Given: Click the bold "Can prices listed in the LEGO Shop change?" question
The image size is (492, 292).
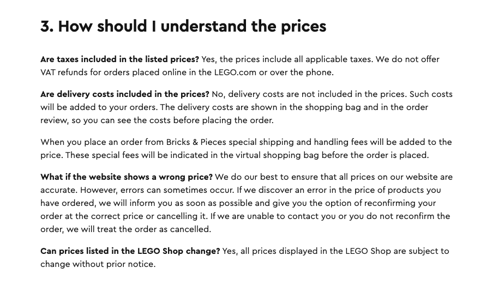Looking at the screenshot, I should [130, 251].
